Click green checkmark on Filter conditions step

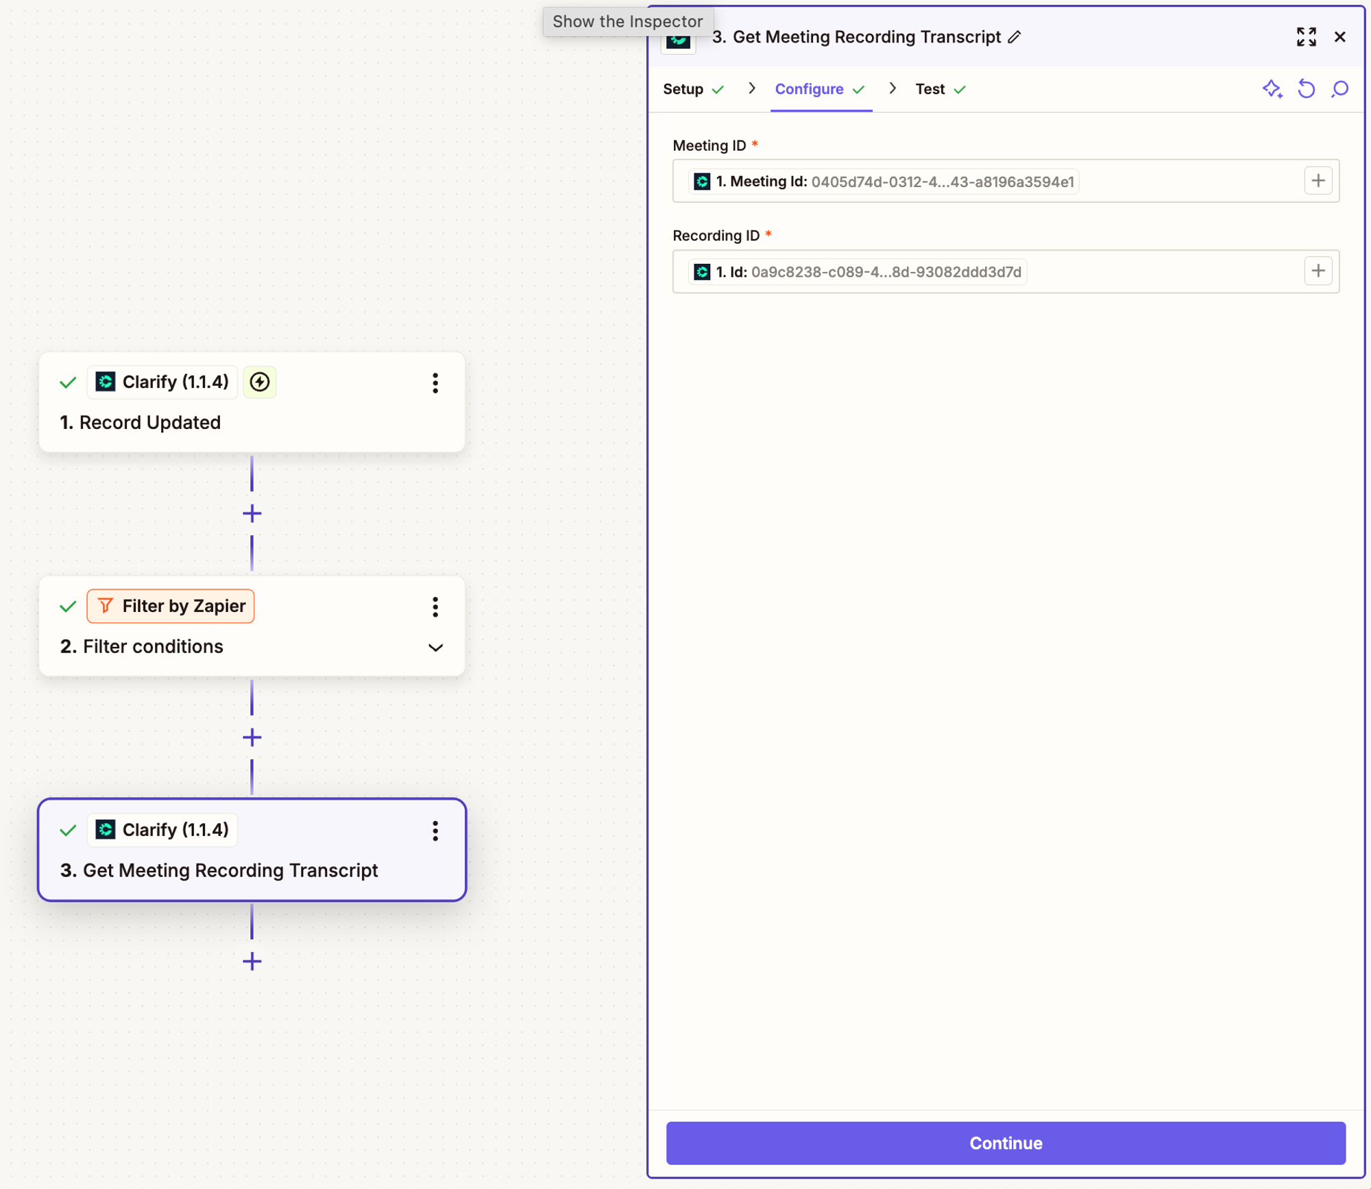point(68,606)
